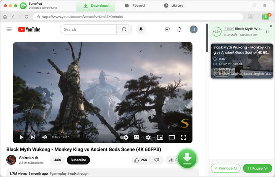Screen dimensions: 275x177
Task: Open the Library tab
Action: [174, 6]
